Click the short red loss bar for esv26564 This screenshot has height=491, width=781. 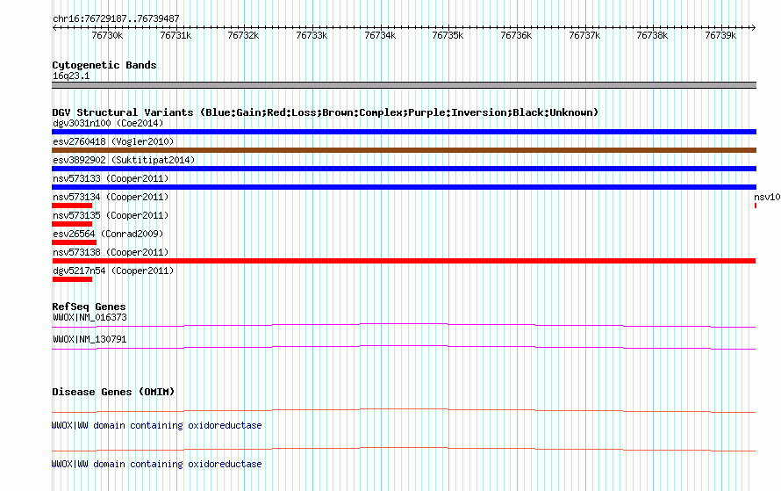tap(75, 242)
